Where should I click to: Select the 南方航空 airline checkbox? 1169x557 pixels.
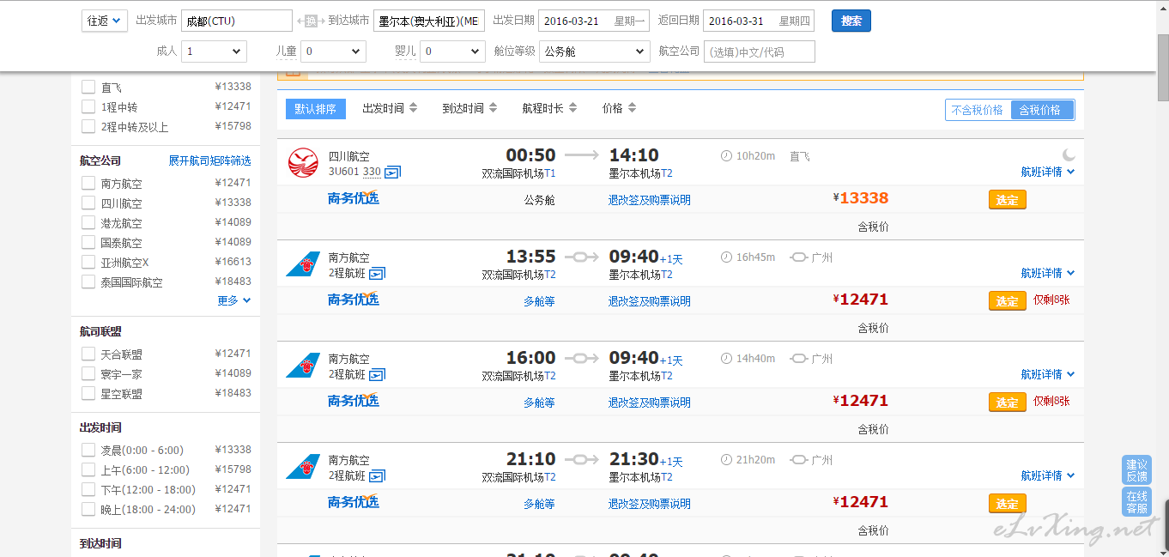pyautogui.click(x=88, y=183)
